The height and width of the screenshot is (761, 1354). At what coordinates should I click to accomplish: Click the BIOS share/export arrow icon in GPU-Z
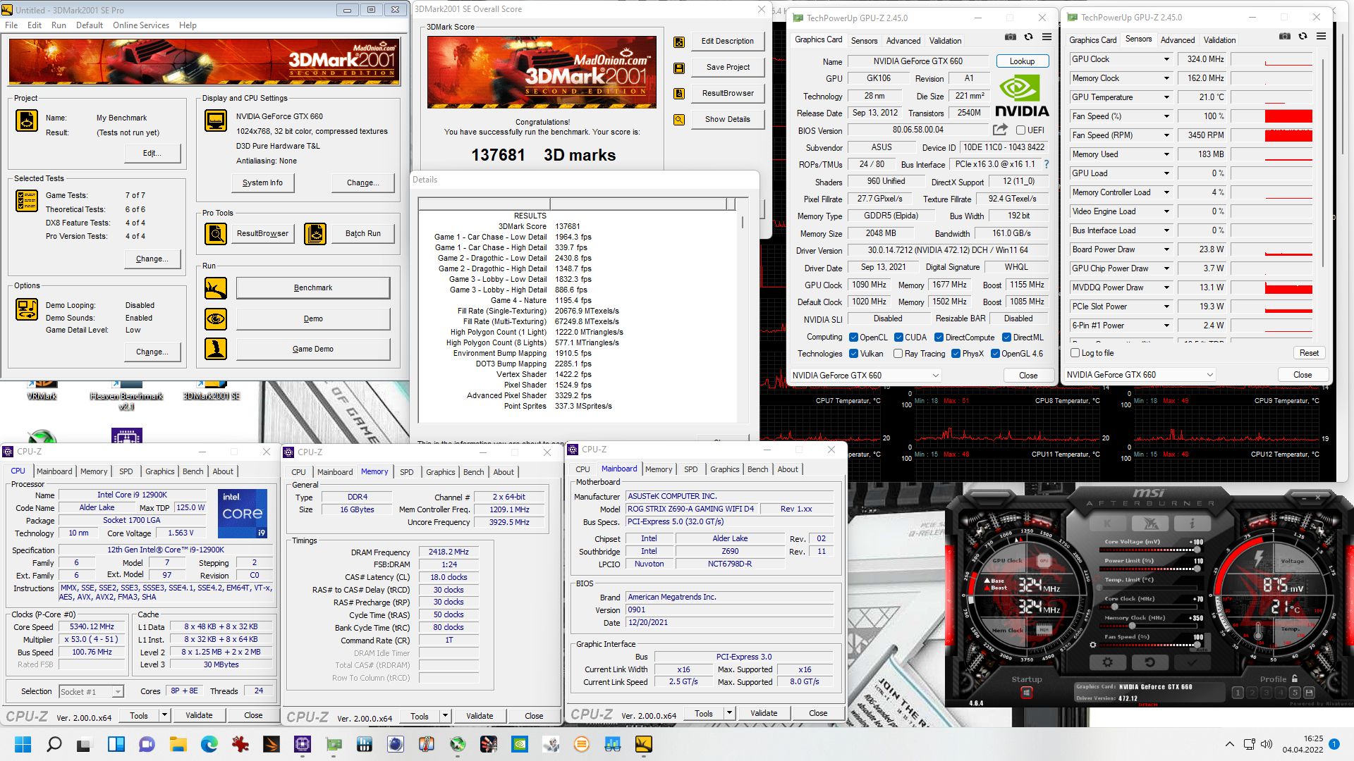[1000, 130]
